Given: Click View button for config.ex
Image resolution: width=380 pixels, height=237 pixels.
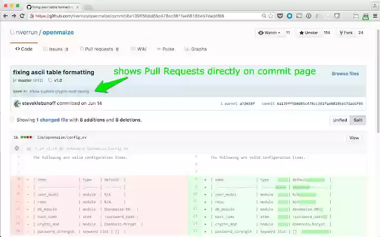Looking at the screenshot, I should (x=354, y=138).
